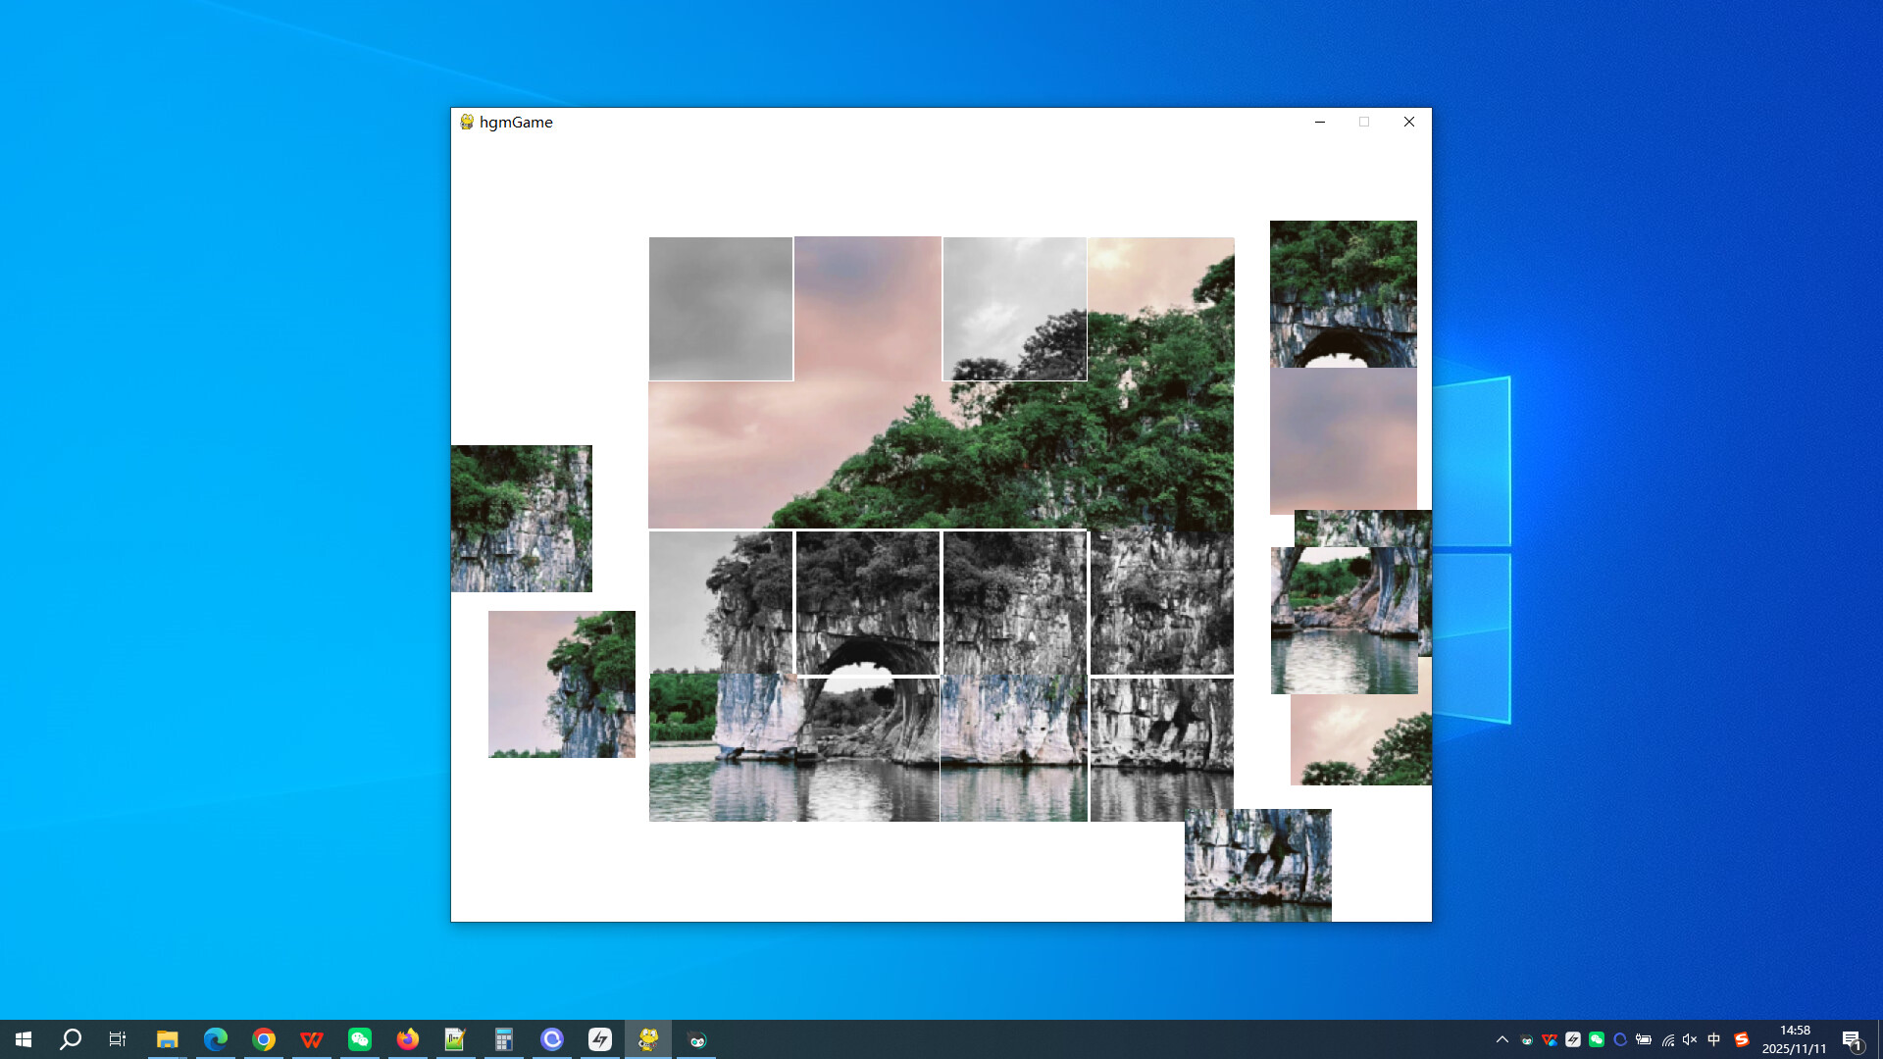
Task: Launch Microsoft Edge from the taskbar
Action: tap(215, 1039)
